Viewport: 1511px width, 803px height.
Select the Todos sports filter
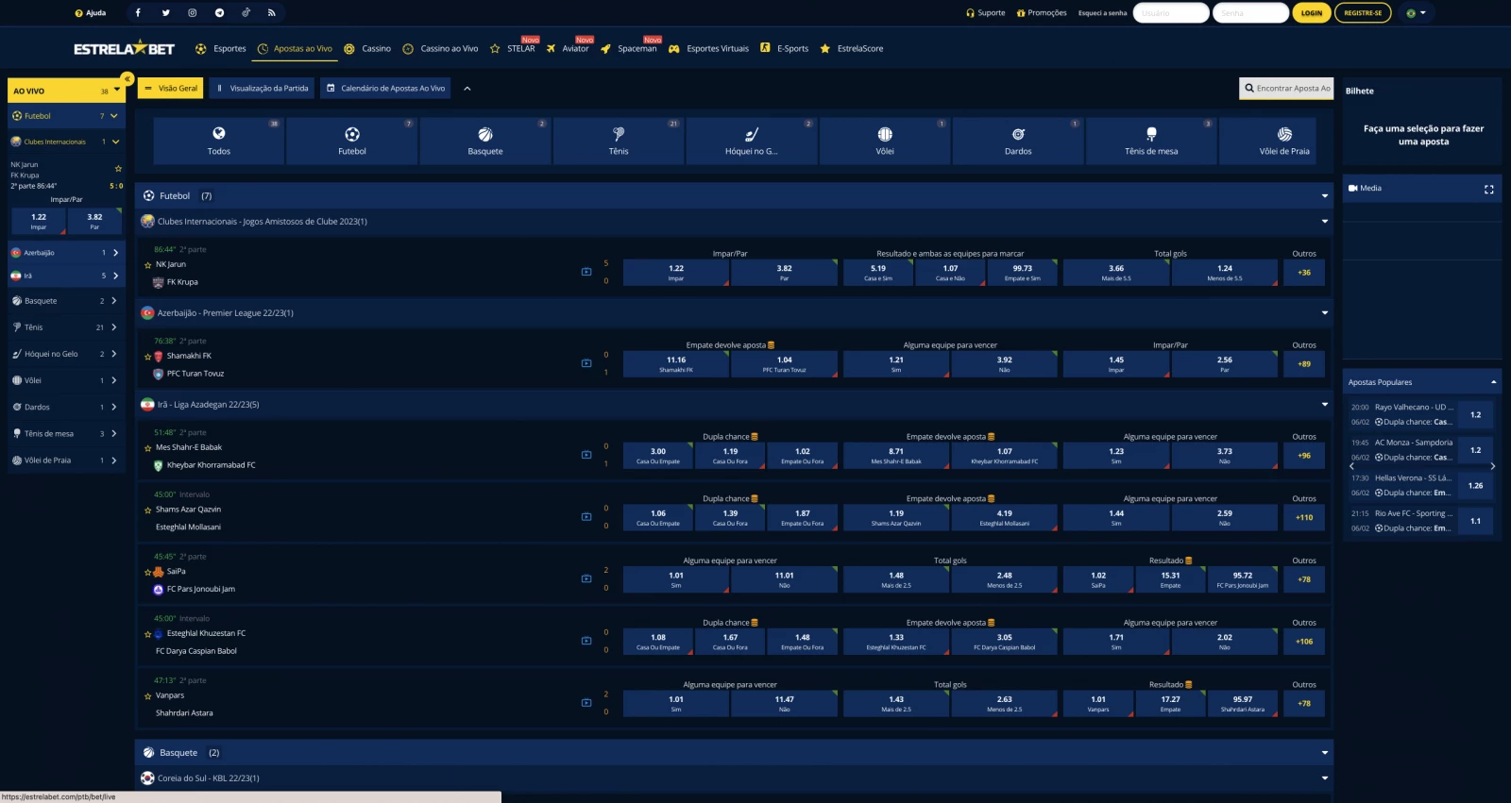[219, 142]
